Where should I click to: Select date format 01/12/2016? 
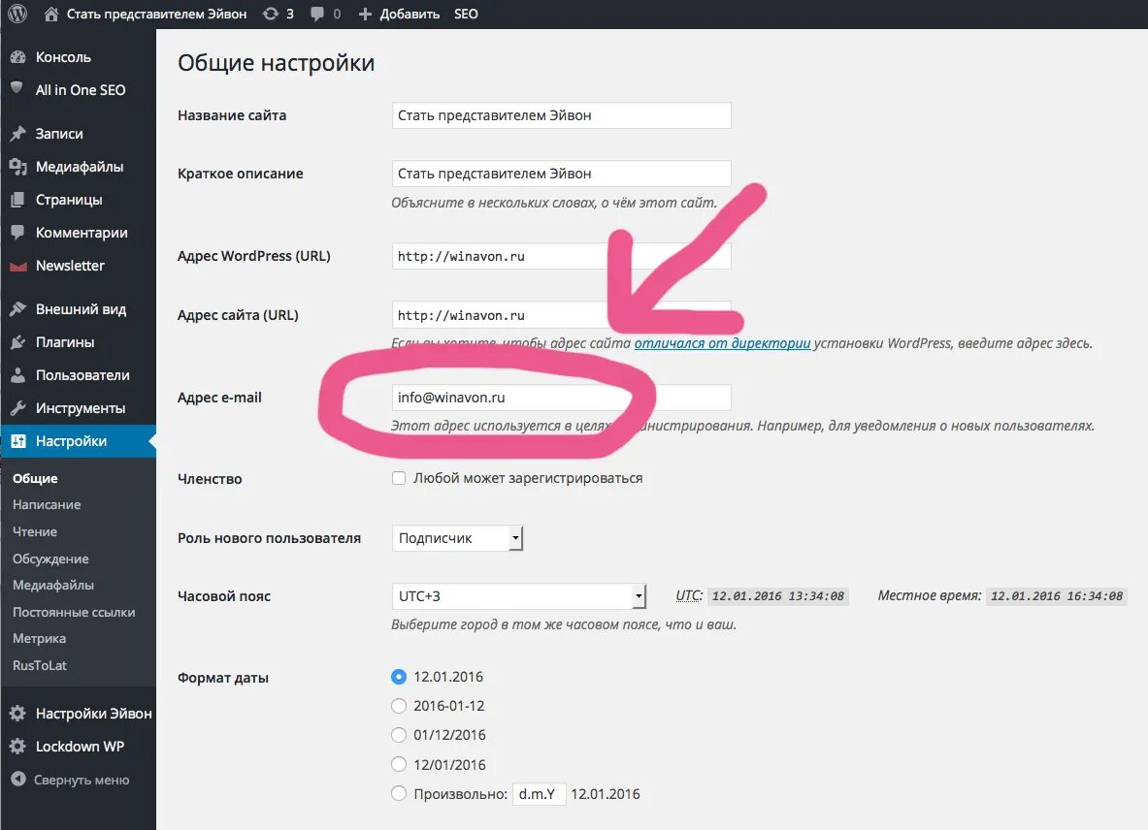pyautogui.click(x=398, y=735)
